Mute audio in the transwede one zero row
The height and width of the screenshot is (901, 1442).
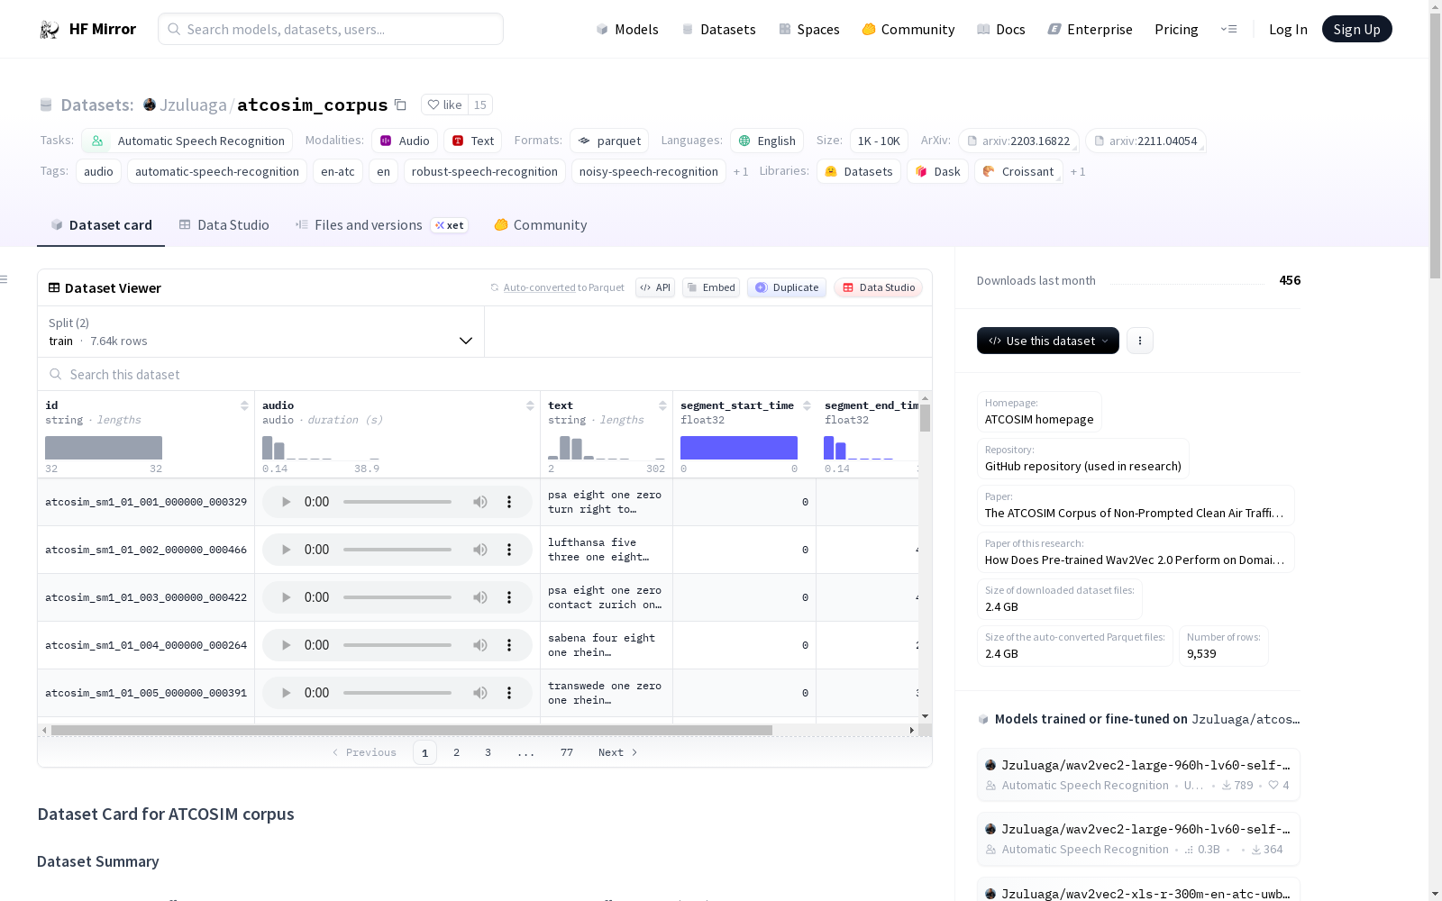[x=480, y=693]
